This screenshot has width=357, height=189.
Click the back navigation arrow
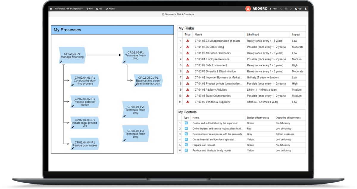point(281,9)
